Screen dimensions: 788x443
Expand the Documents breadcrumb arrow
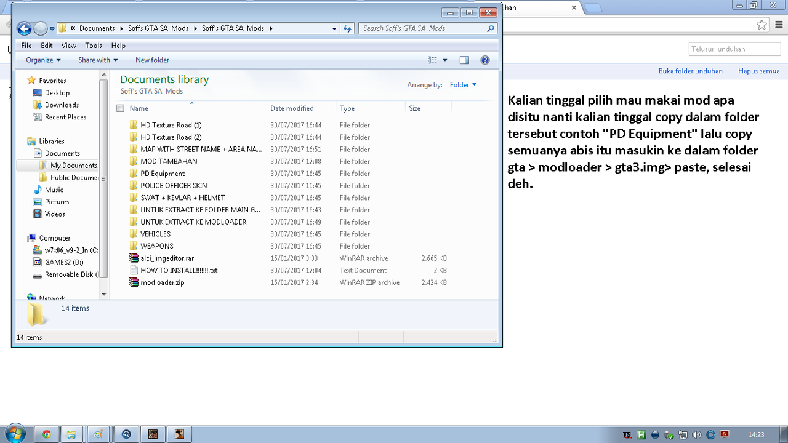[121, 28]
